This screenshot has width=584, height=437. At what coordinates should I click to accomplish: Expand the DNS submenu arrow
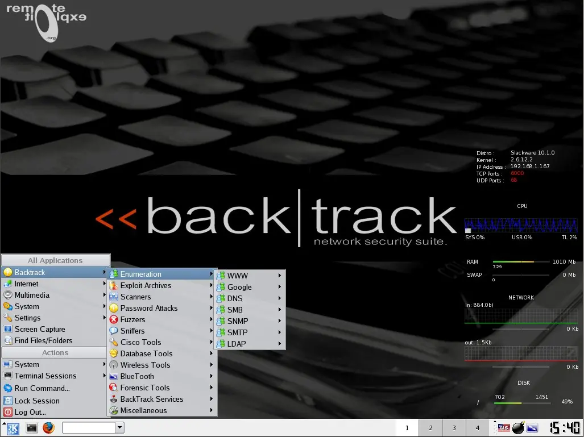[x=279, y=298]
